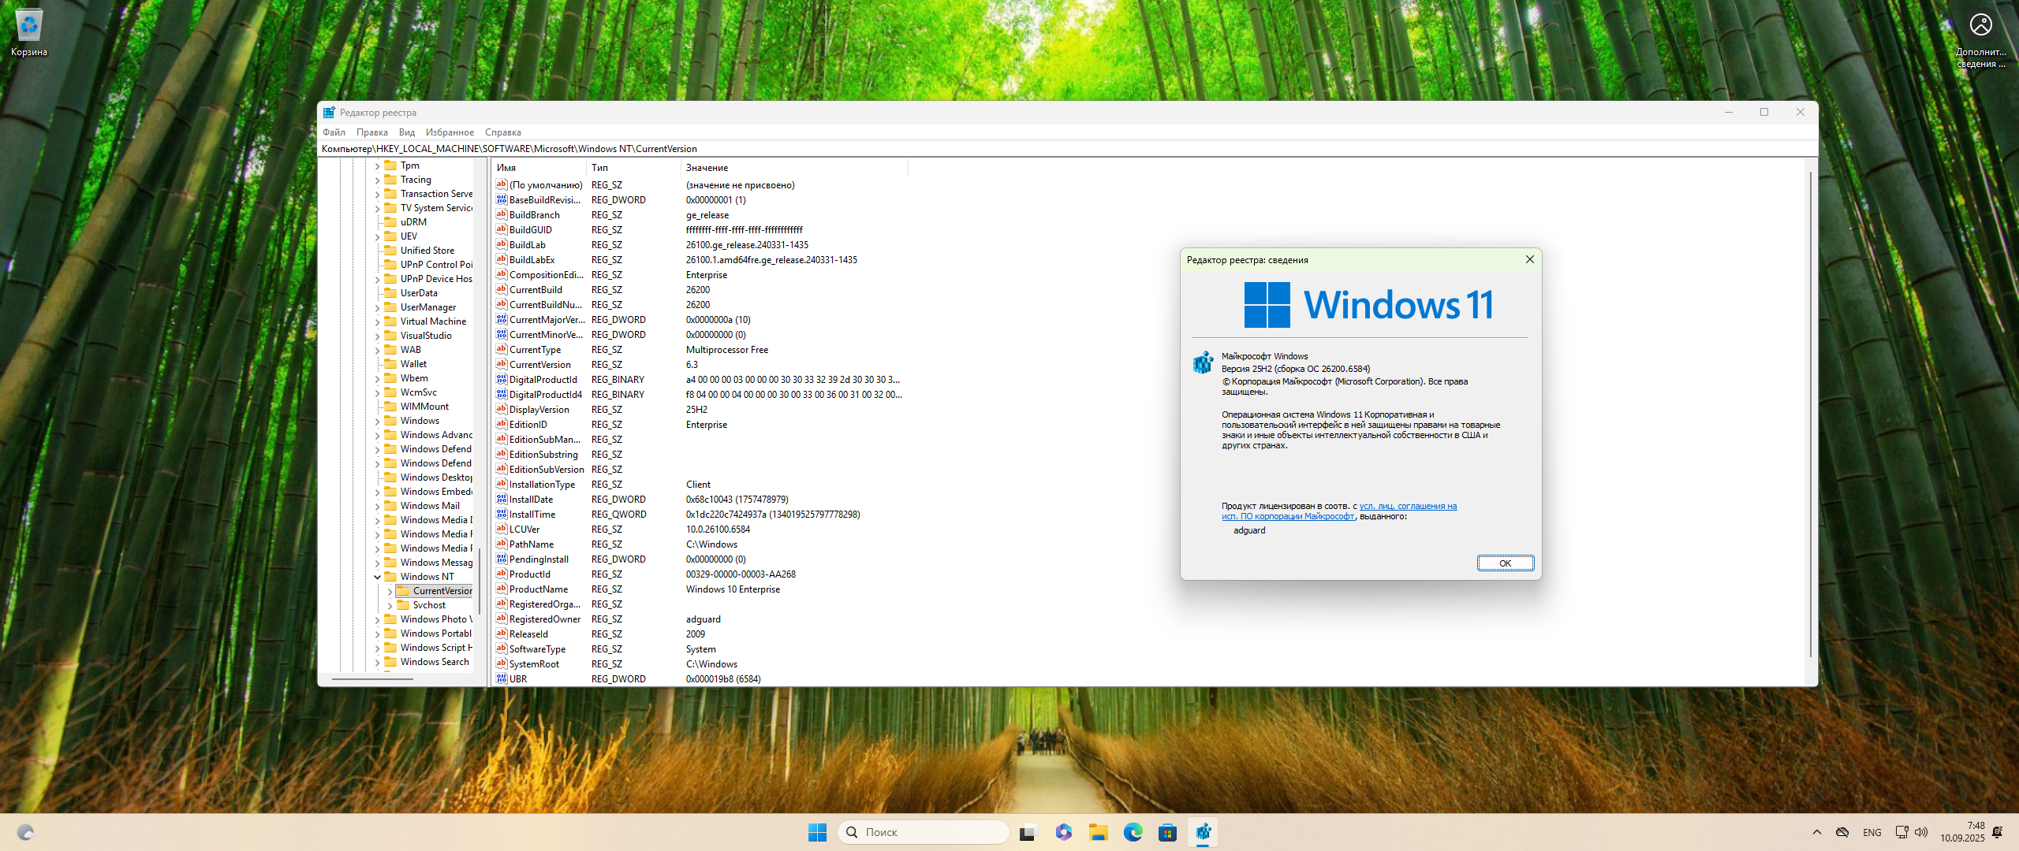Screen dimensions: 2019x851
Task: Select the RegisteredOwner value row
Action: (x=700, y=619)
